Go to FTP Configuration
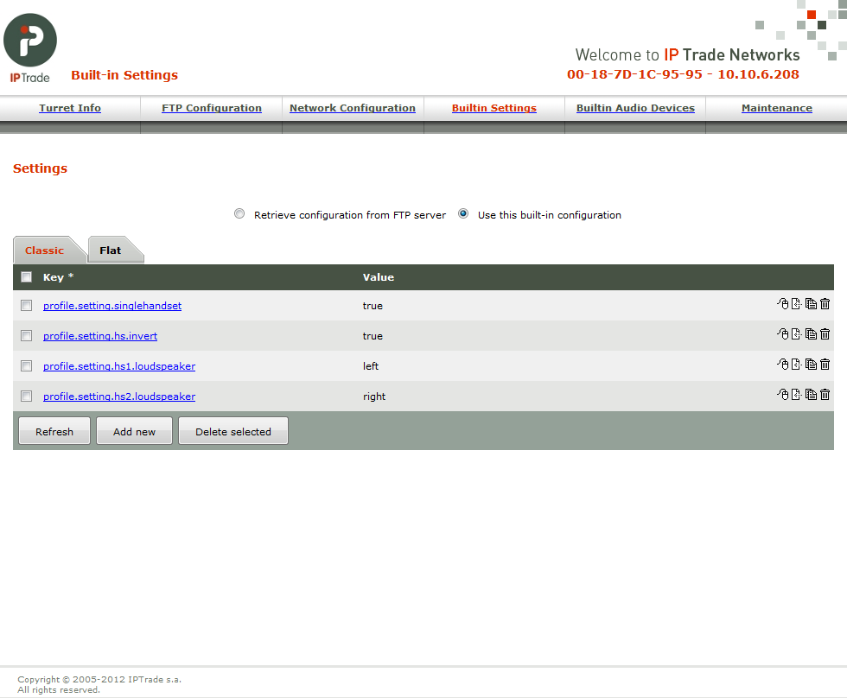Image resolution: width=847 pixels, height=698 pixels. [212, 108]
